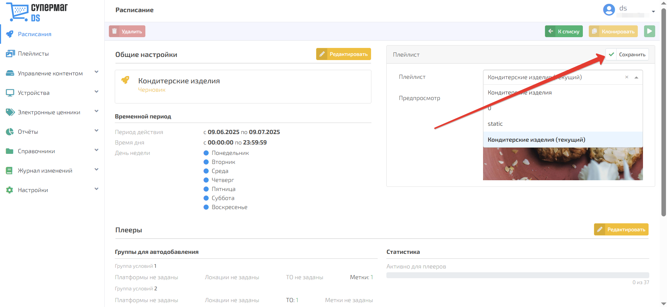Click the pencil icon in Общие настройки
Image resolution: width=667 pixels, height=307 pixels.
pyautogui.click(x=322, y=54)
